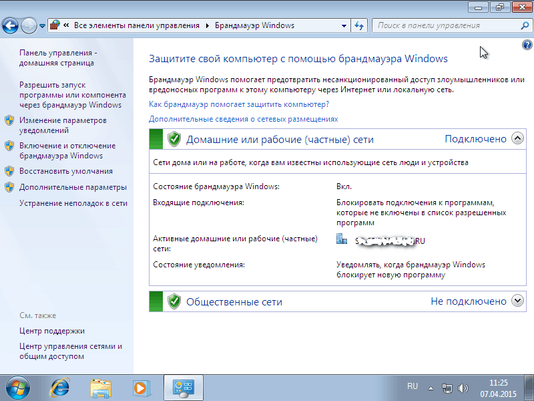Expand the breadcrumb arrow after 'Все элементы панели управления'

pos(207,25)
